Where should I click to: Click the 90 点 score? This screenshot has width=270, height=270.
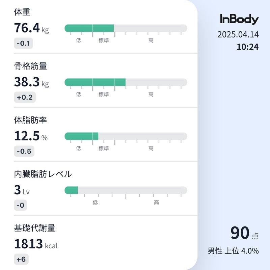point(244,233)
